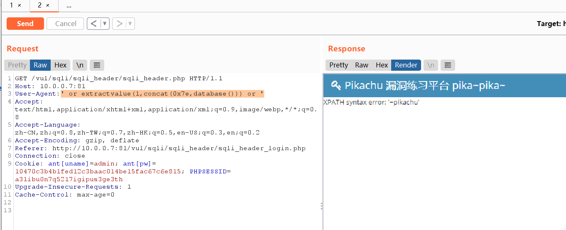Click the Connection: close header line
The width and height of the screenshot is (566, 230).
point(50,156)
